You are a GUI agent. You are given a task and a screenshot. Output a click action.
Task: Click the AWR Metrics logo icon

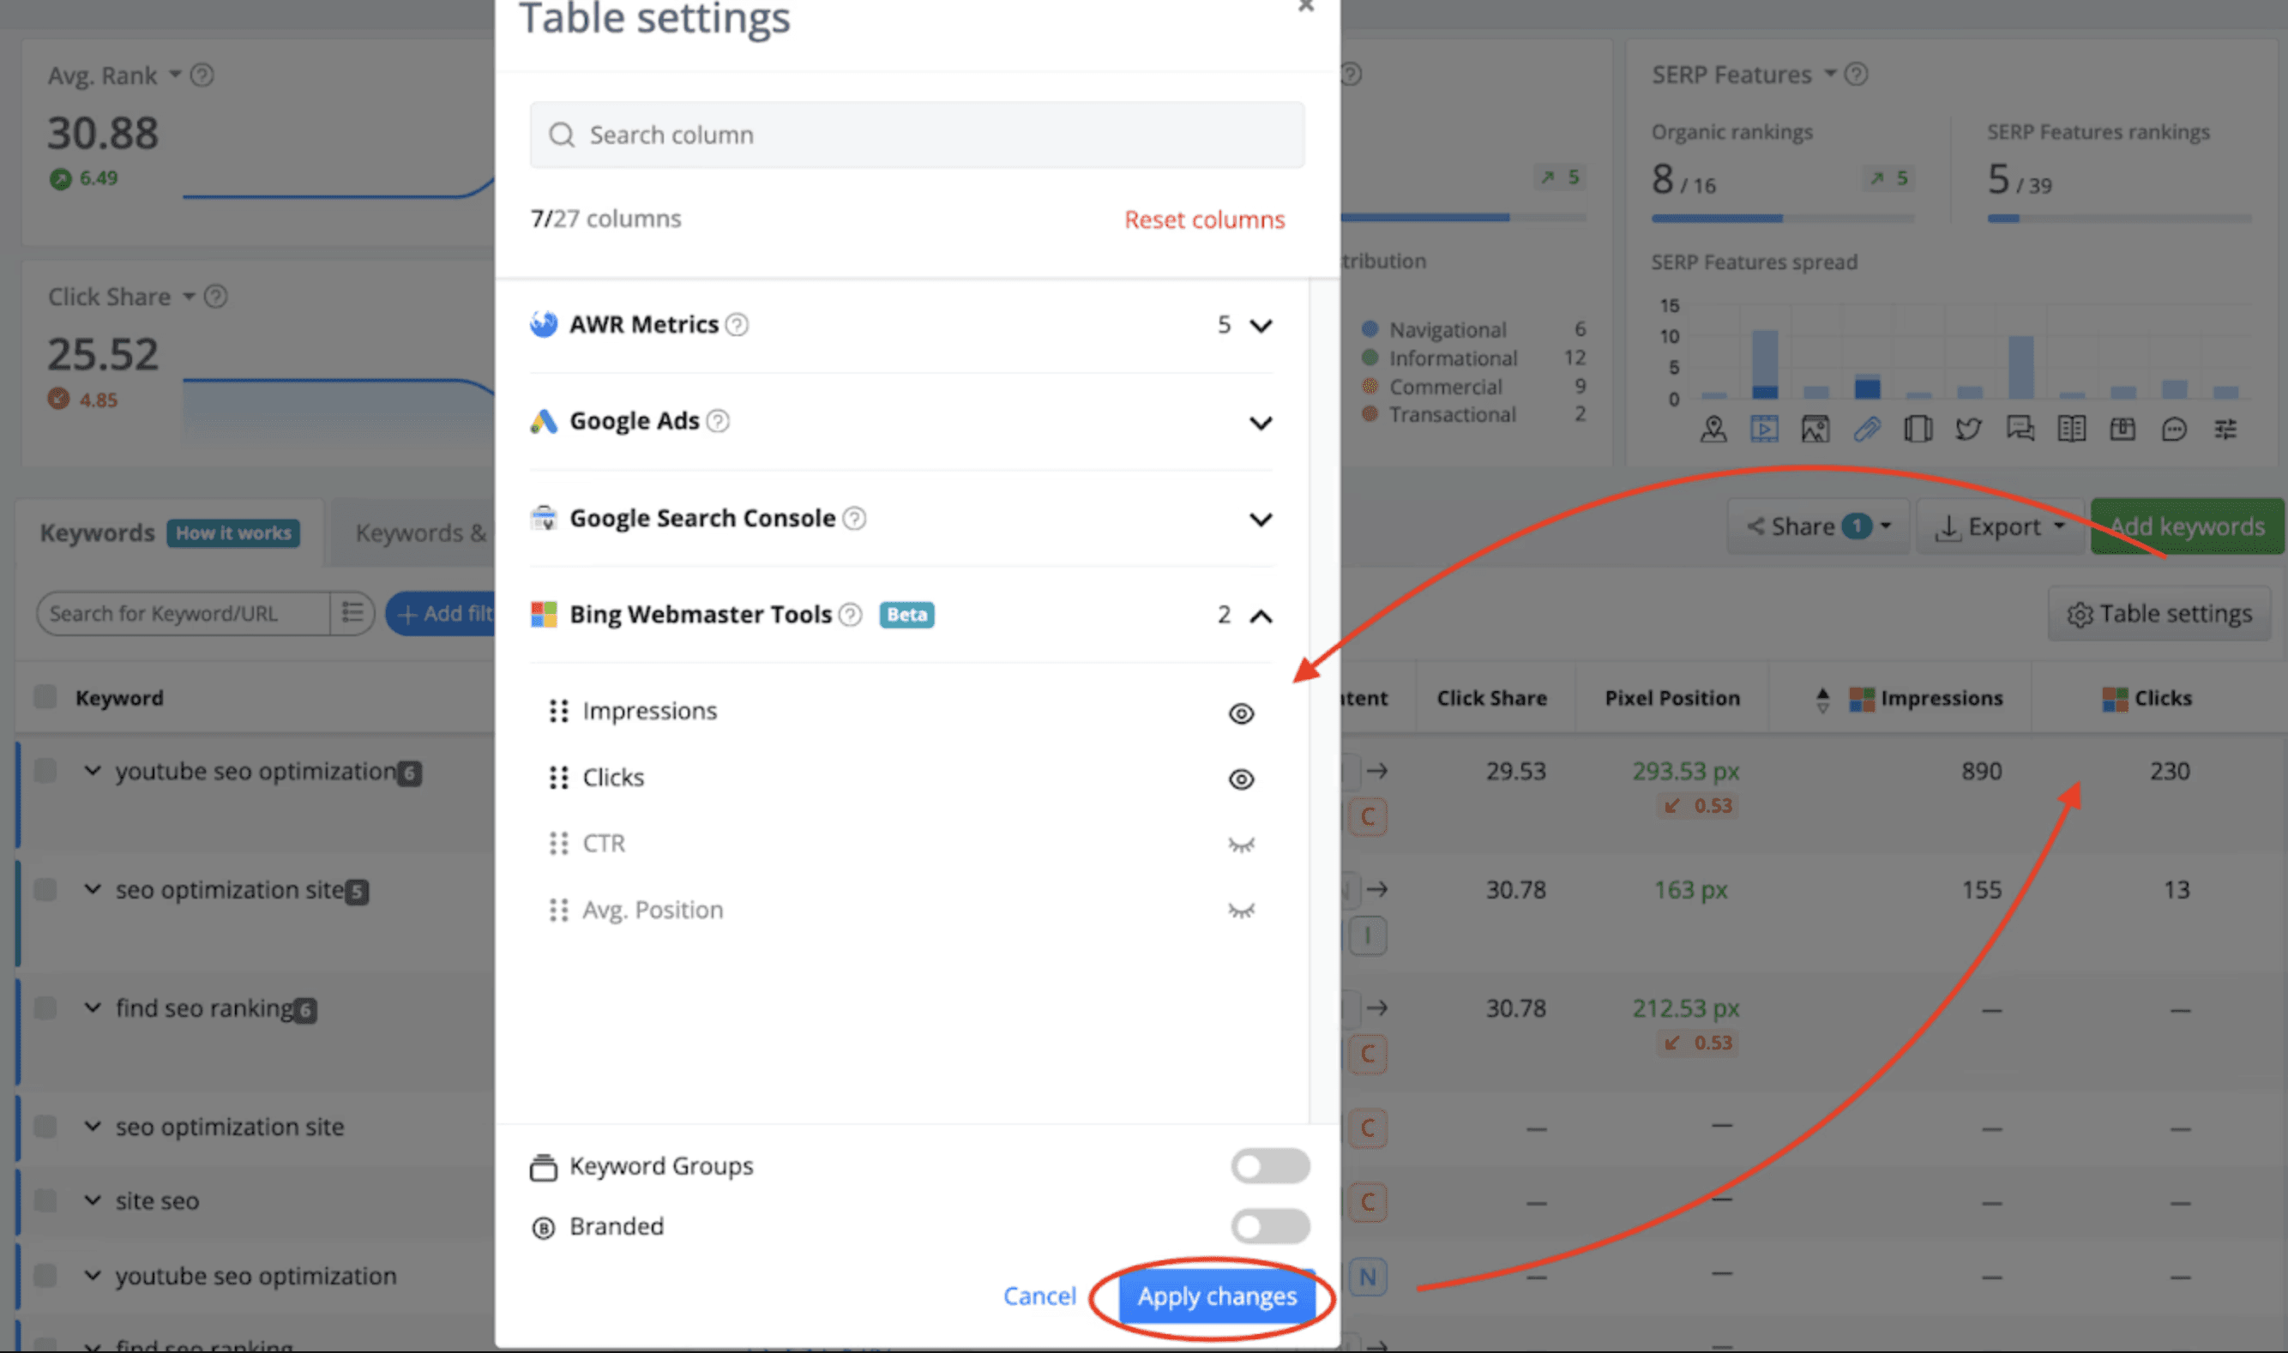pos(544,323)
